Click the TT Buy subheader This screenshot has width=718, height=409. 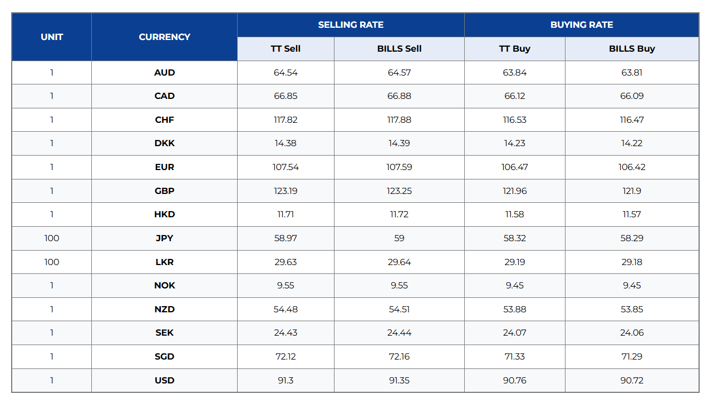515,49
